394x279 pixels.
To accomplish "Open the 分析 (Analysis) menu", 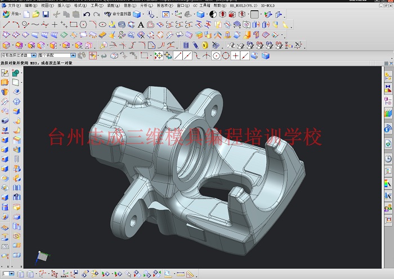I will tap(146, 5).
